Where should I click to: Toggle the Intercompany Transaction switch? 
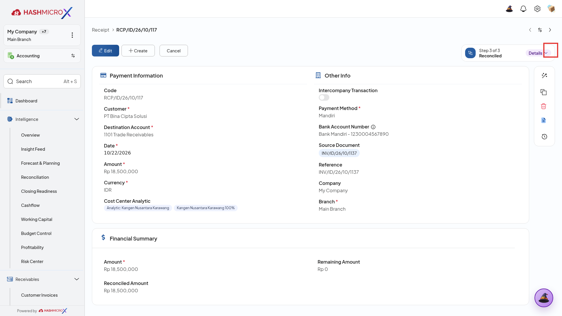(x=324, y=97)
